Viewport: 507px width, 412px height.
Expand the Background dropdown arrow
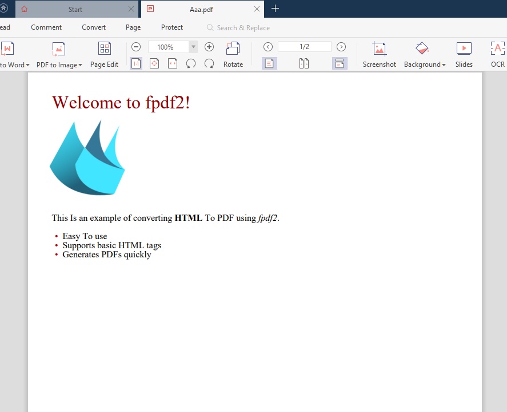coord(444,65)
